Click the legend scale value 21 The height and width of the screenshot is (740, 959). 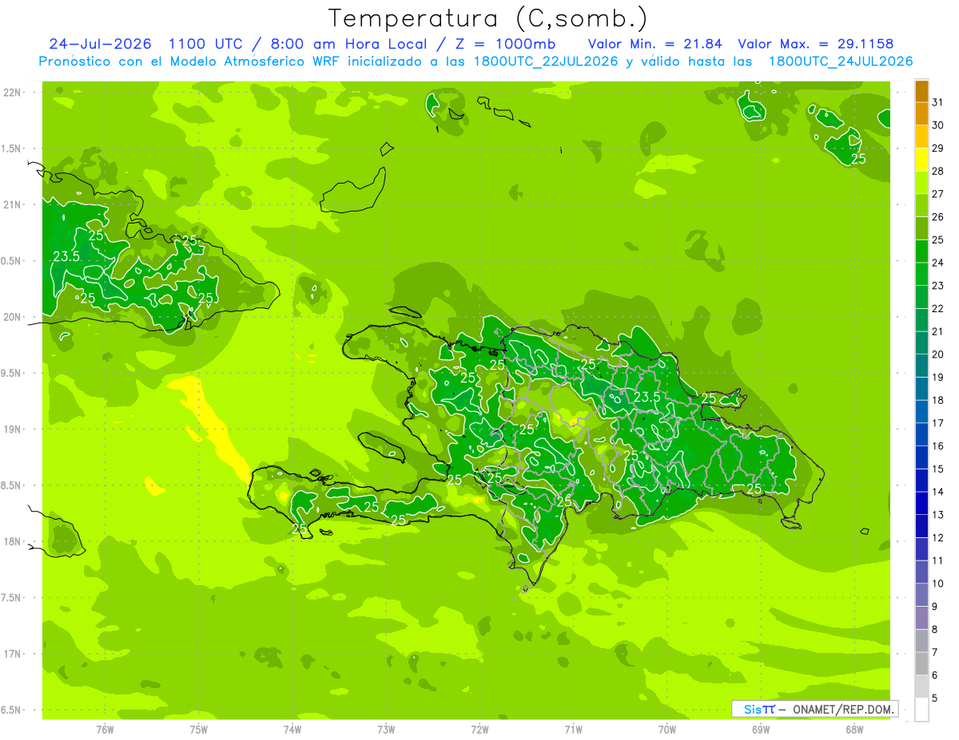(x=938, y=331)
